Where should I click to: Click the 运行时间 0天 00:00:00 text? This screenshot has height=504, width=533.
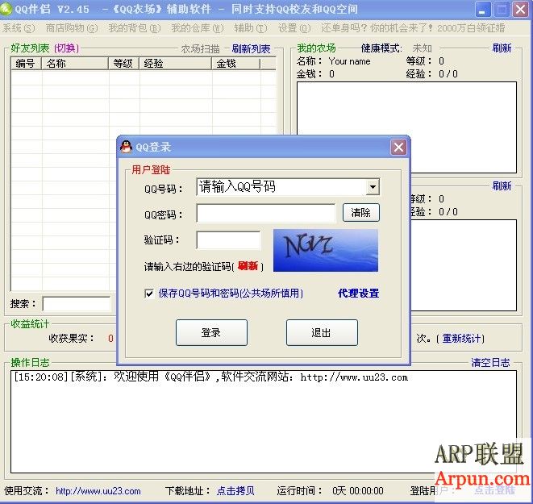coord(358,491)
